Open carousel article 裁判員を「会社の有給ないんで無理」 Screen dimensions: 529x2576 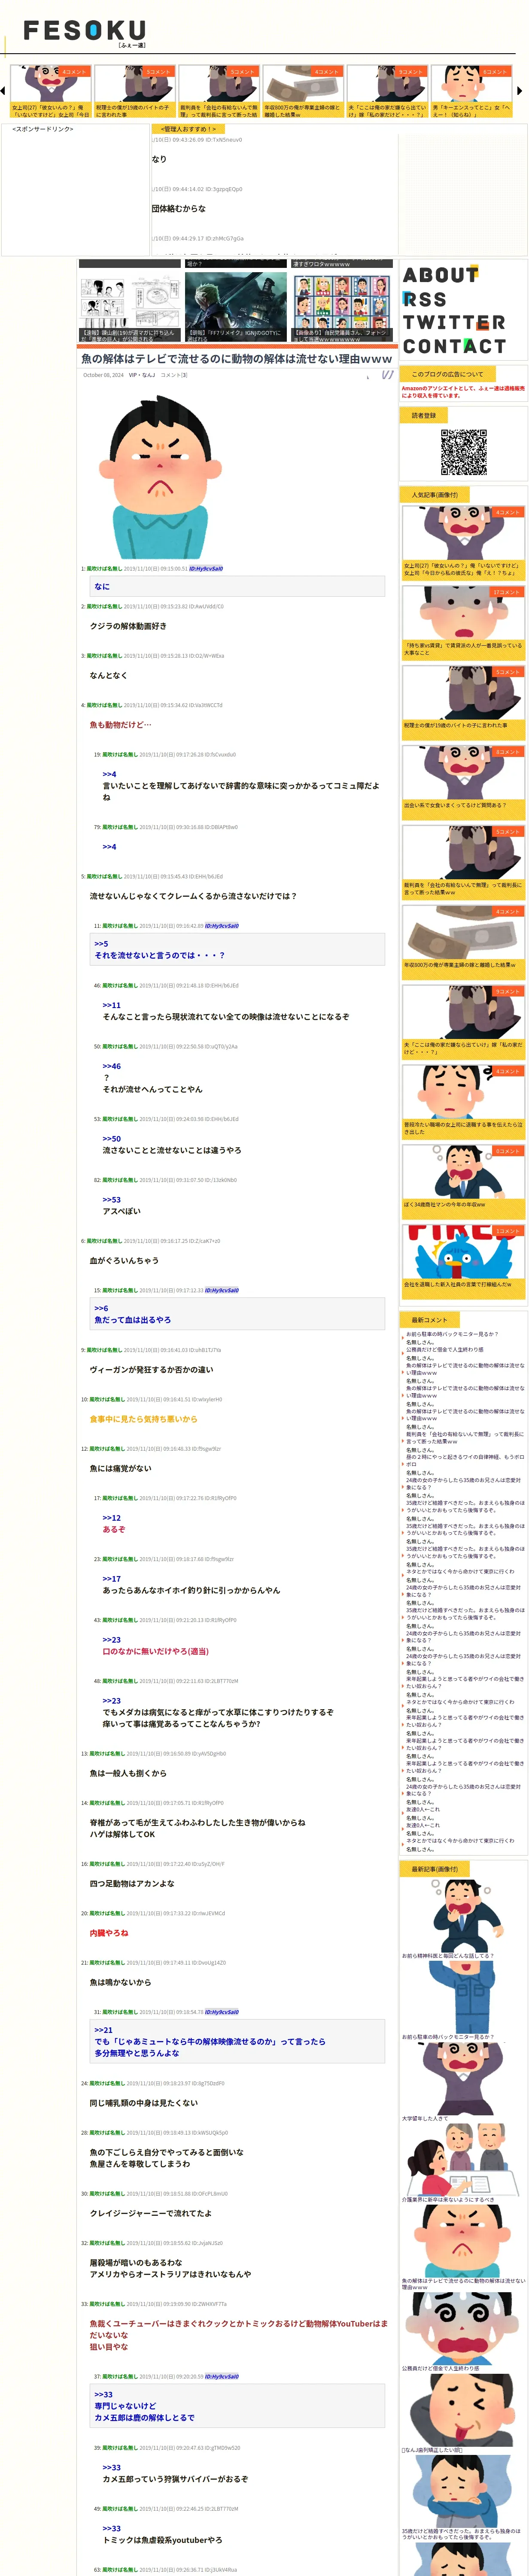click(x=218, y=92)
